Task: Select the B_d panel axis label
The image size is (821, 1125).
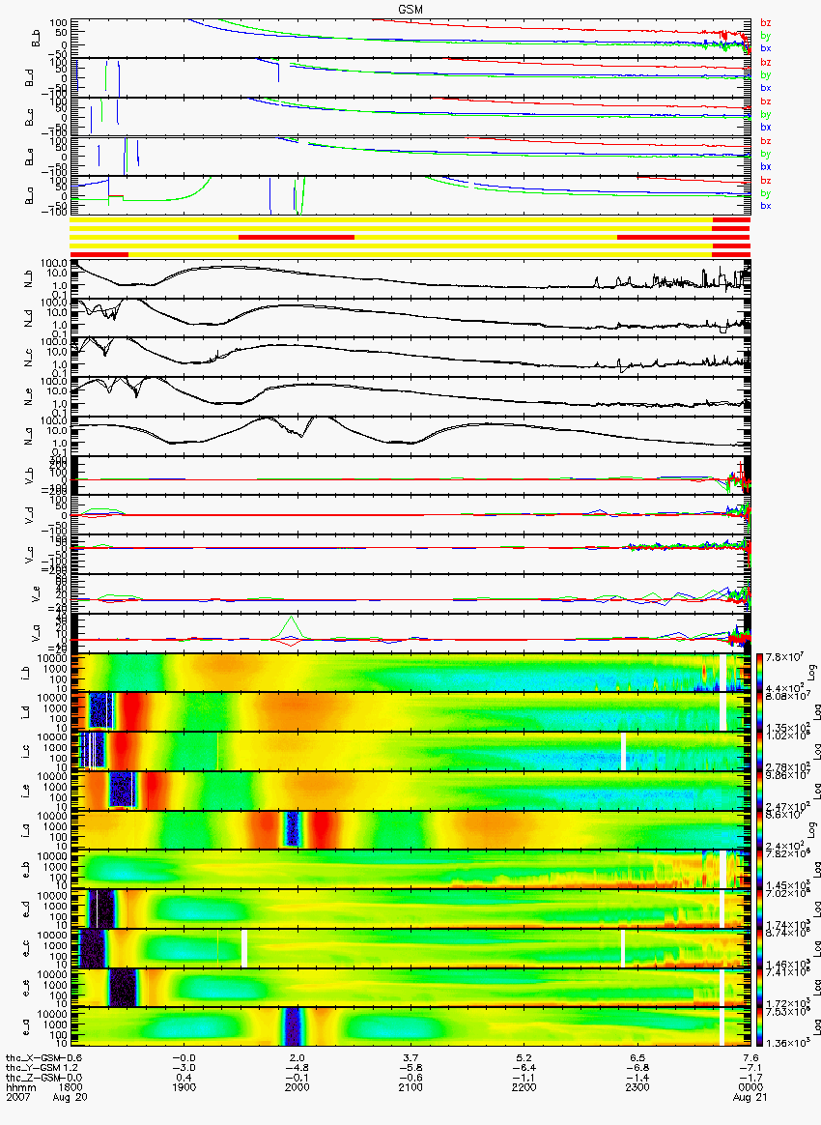Action: pyautogui.click(x=29, y=78)
